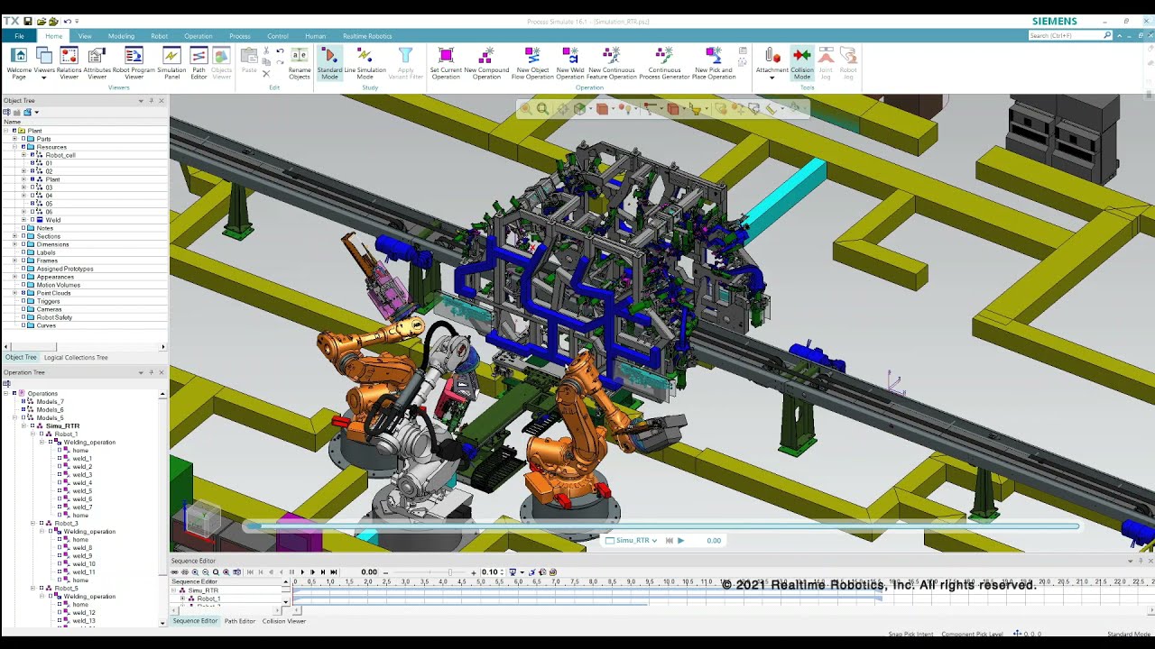This screenshot has width=1155, height=649.
Task: Expand the Parts folder
Action: click(x=15, y=139)
